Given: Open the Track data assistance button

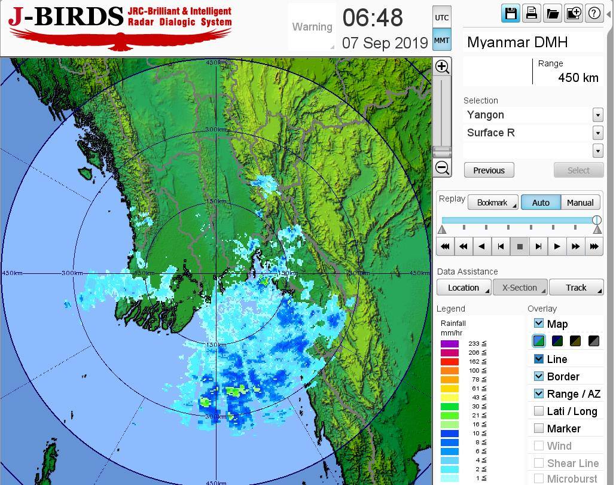Looking at the screenshot, I should pyautogui.click(x=576, y=288).
